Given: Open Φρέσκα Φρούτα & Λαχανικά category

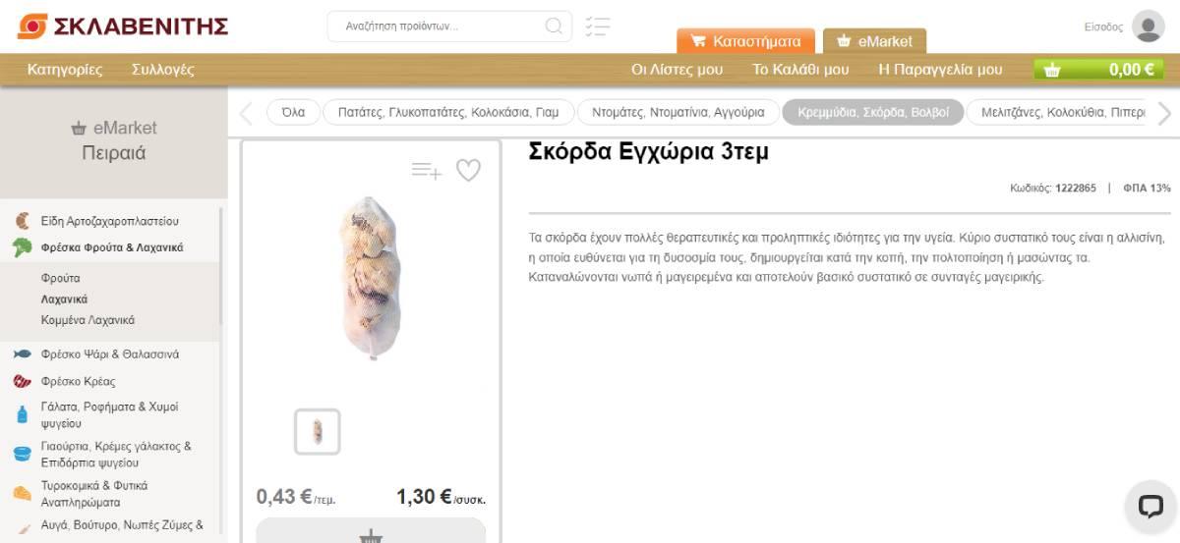Looking at the screenshot, I should click(112, 247).
